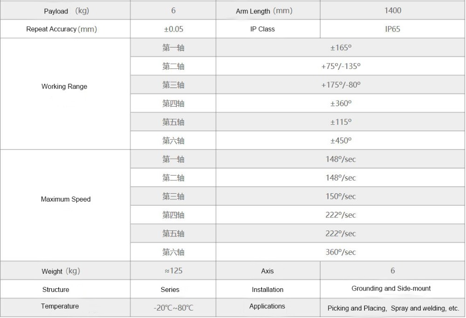Select the +75°/-135° value
This screenshot has width=466, height=318.
click(x=341, y=66)
